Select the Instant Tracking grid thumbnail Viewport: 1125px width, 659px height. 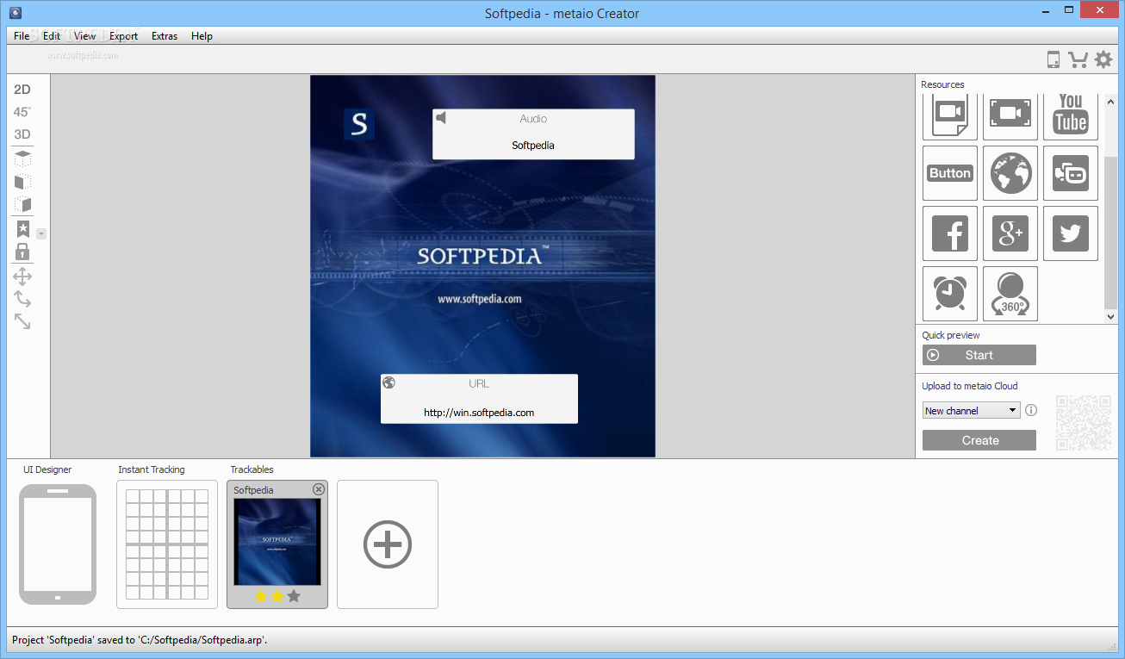coord(167,544)
